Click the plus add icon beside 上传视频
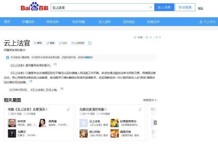Screen dimensions: 218x146 90,43
